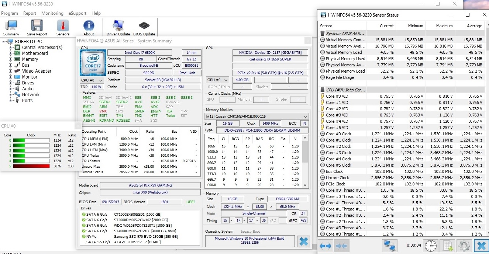The width and height of the screenshot is (489, 254).
Task: Click the Uncore Clock sensor icon
Action: click(323, 178)
